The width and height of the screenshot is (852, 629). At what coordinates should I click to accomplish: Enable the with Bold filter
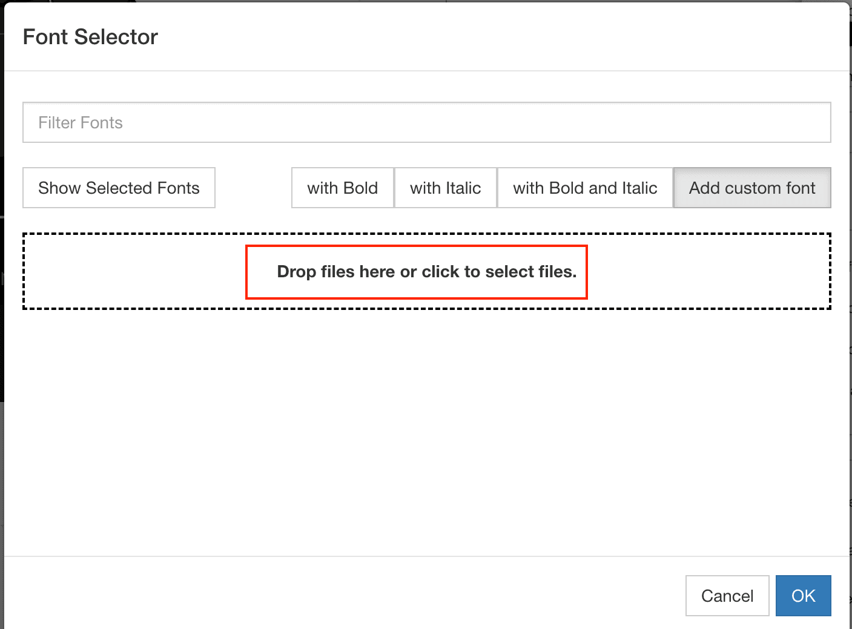tap(342, 188)
